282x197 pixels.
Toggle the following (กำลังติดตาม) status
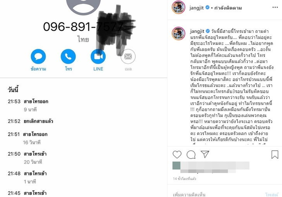(228, 8)
